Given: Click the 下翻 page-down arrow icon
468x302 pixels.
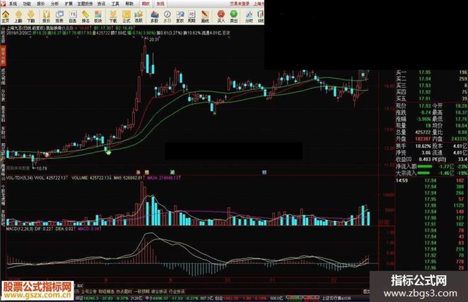Looking at the screenshot, I should (x=31, y=16).
